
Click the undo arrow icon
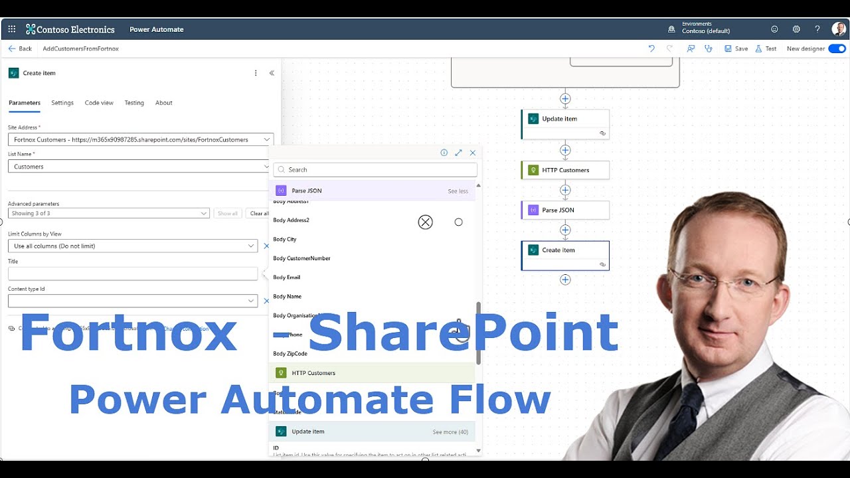pos(651,48)
